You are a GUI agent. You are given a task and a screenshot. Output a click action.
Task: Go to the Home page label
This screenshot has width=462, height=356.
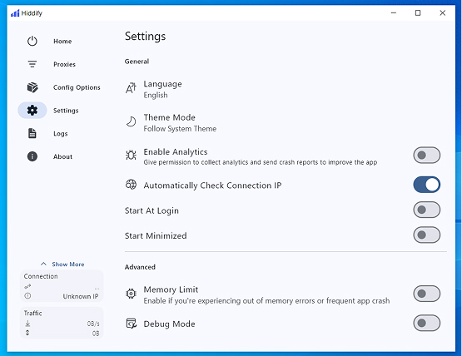[62, 42]
